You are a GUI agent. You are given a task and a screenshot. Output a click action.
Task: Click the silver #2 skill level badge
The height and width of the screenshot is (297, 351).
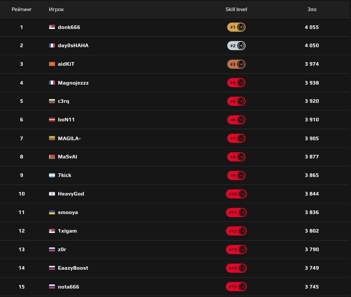236,46
